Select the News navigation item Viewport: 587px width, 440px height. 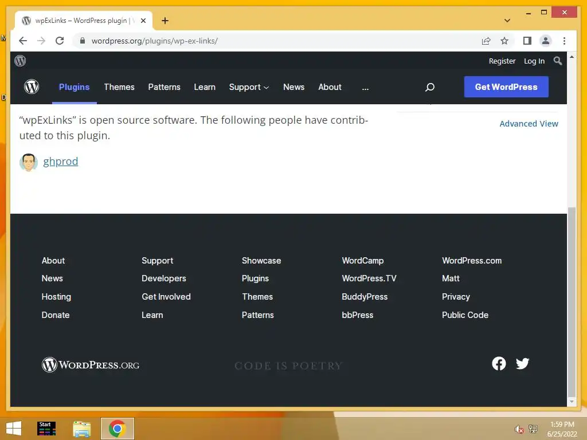[293, 87]
